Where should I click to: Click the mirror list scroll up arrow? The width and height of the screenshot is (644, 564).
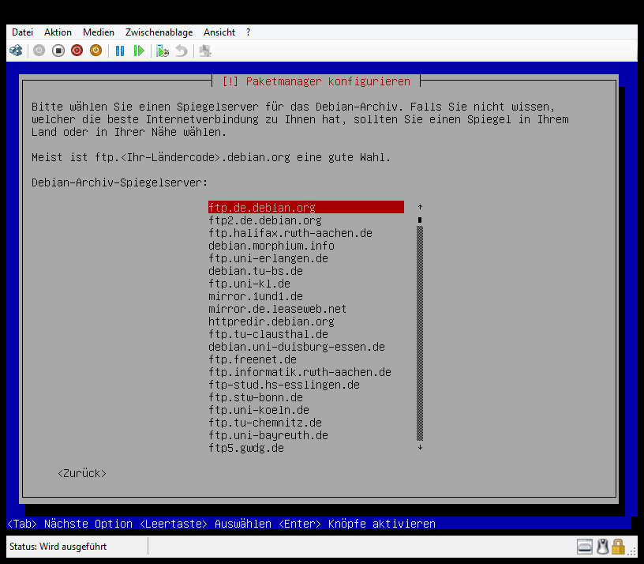pos(420,207)
